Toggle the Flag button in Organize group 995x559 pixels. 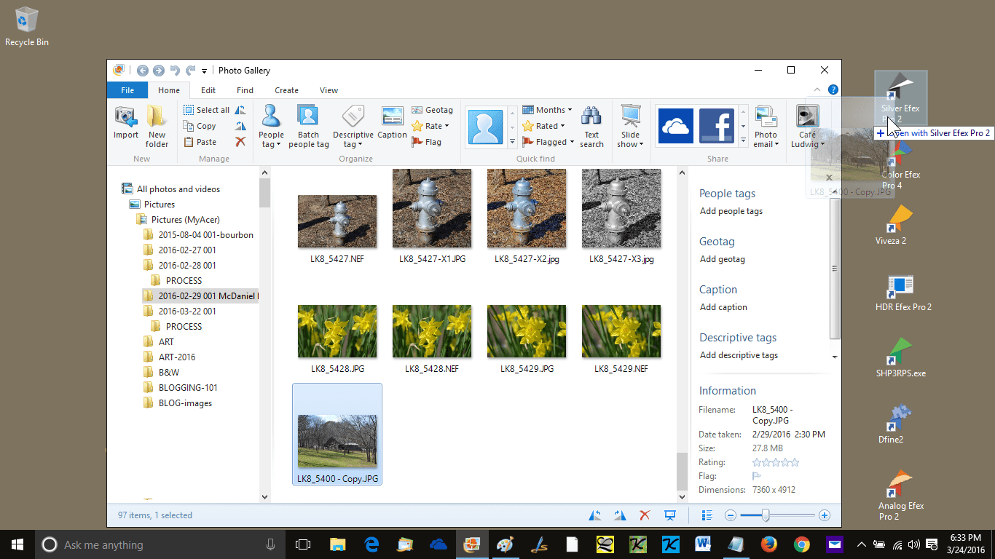tap(427, 142)
